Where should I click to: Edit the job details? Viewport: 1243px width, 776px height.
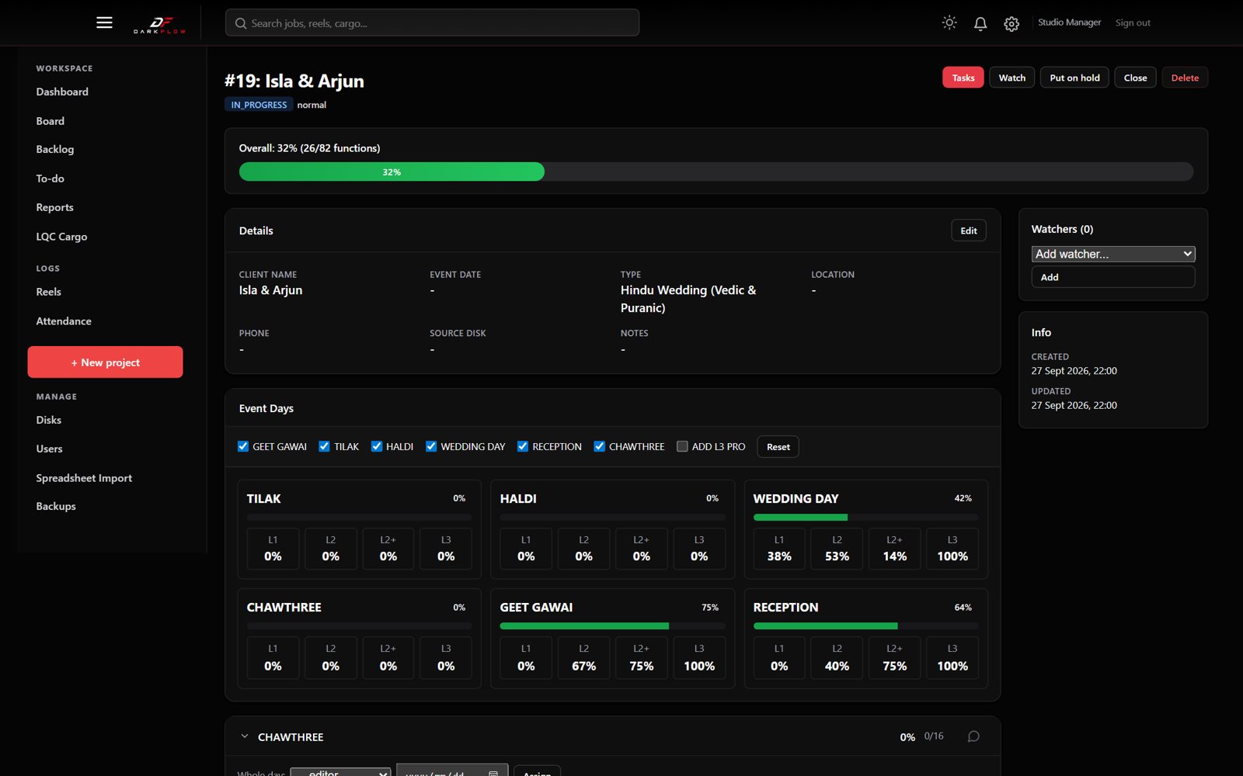click(969, 230)
